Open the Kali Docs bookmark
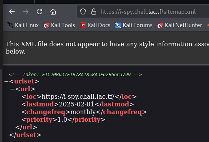 [x=95, y=25]
